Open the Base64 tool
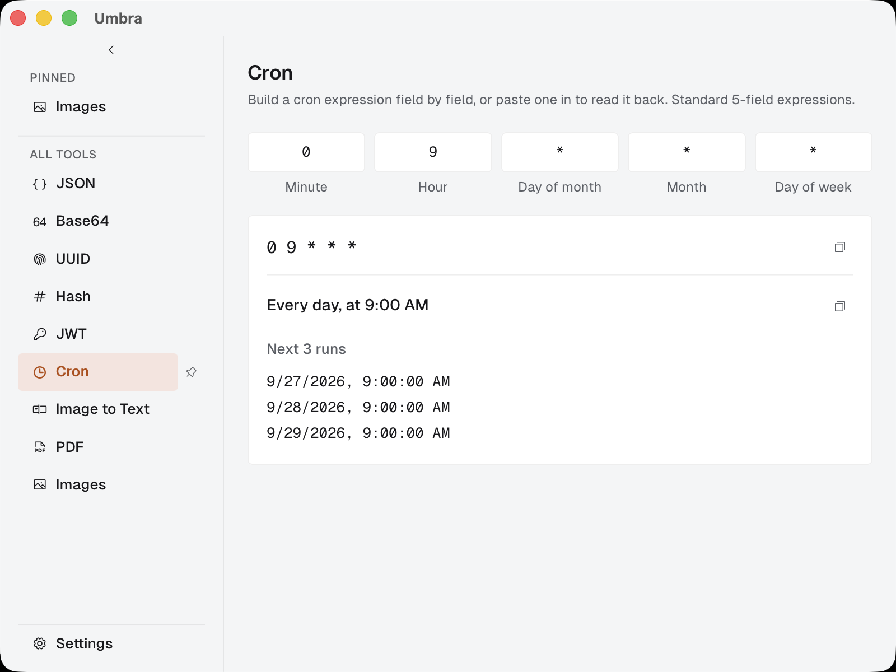The width and height of the screenshot is (896, 672). 98,221
